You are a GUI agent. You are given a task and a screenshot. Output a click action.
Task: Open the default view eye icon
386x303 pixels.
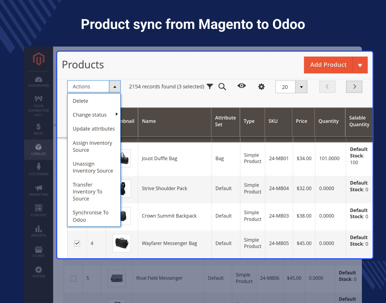click(x=242, y=86)
